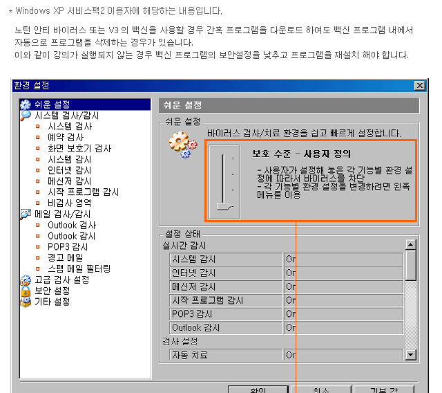The width and height of the screenshot is (442, 393).
Task: Select 인터넷 감시 tree item
Action: pos(69,170)
